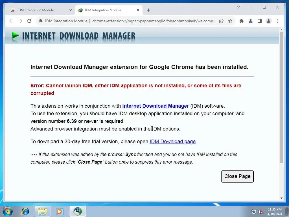Screen dimensions: 289x217
Task: Click the red Error: Cannot launch IDM message
Action: coord(136,89)
